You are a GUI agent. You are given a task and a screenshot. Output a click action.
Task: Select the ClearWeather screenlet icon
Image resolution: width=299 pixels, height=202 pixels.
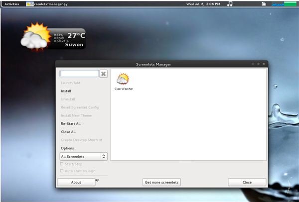[123, 79]
